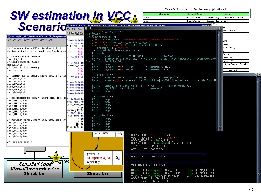Click the assembly terminal vertical scrollbar

pyautogui.click(x=220, y=79)
